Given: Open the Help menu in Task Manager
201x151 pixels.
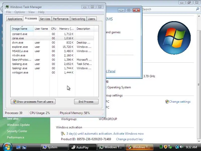Looking at the screenshot, I should tap(41, 12).
